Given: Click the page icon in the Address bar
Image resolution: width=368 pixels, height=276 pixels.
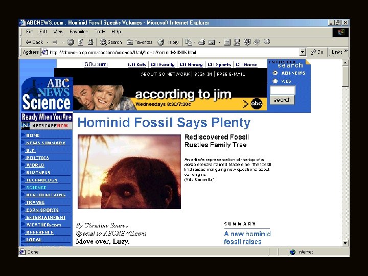Looking at the screenshot, I should click(x=44, y=52).
